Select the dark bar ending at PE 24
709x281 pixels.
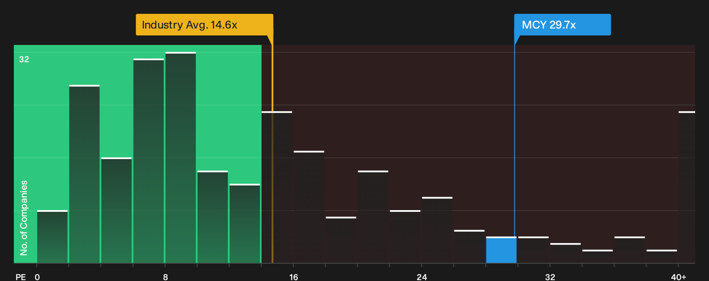click(405, 237)
